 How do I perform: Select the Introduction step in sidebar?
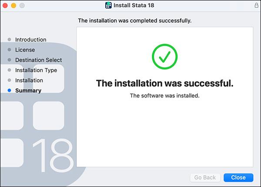[x=30, y=40]
